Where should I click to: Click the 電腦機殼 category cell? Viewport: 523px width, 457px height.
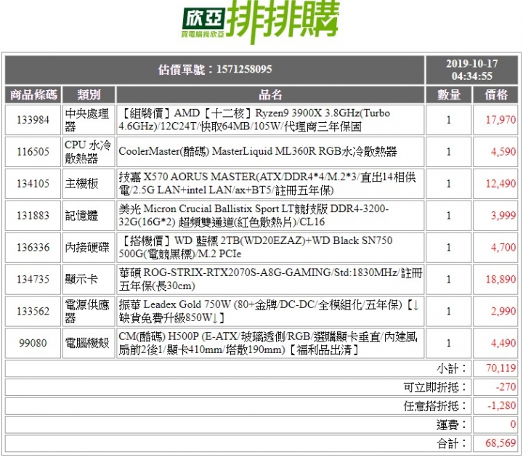[x=89, y=343]
